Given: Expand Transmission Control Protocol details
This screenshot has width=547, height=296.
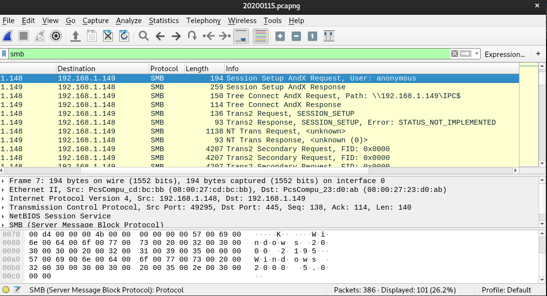Looking at the screenshot, I should point(4,208).
